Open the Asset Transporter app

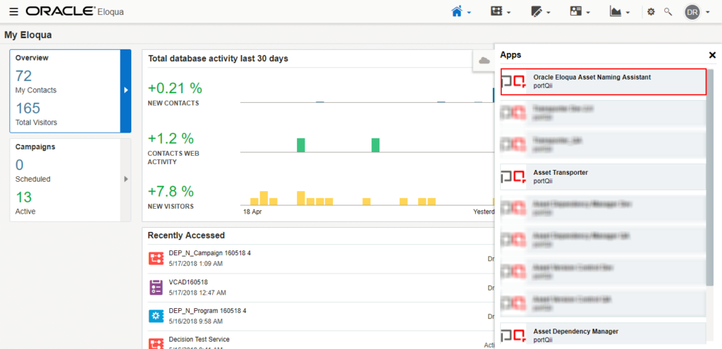point(604,177)
